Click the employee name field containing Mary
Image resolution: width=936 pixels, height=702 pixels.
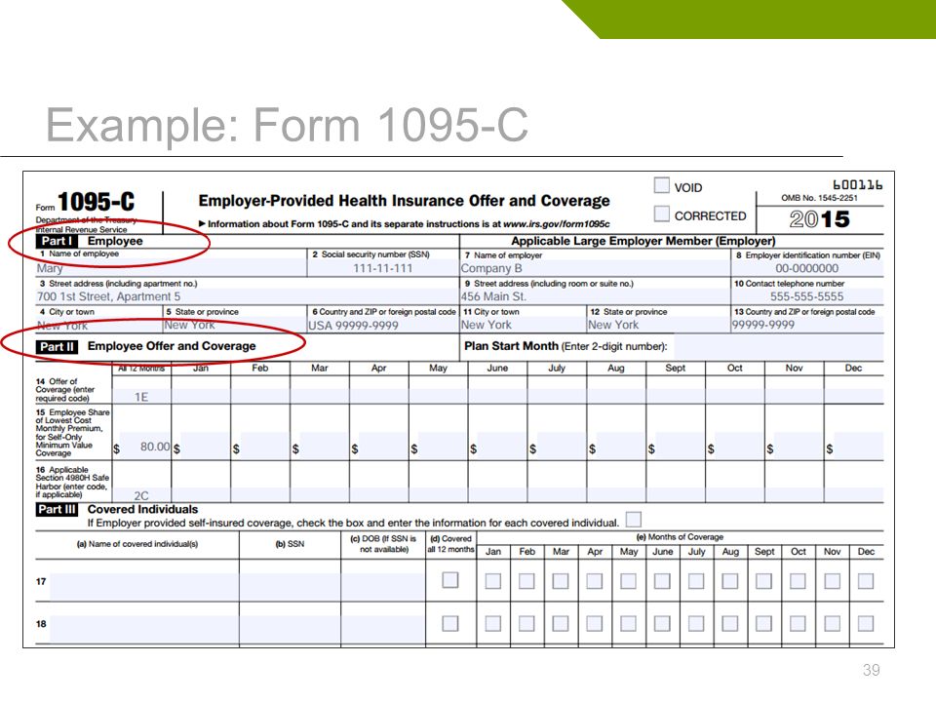(171, 268)
